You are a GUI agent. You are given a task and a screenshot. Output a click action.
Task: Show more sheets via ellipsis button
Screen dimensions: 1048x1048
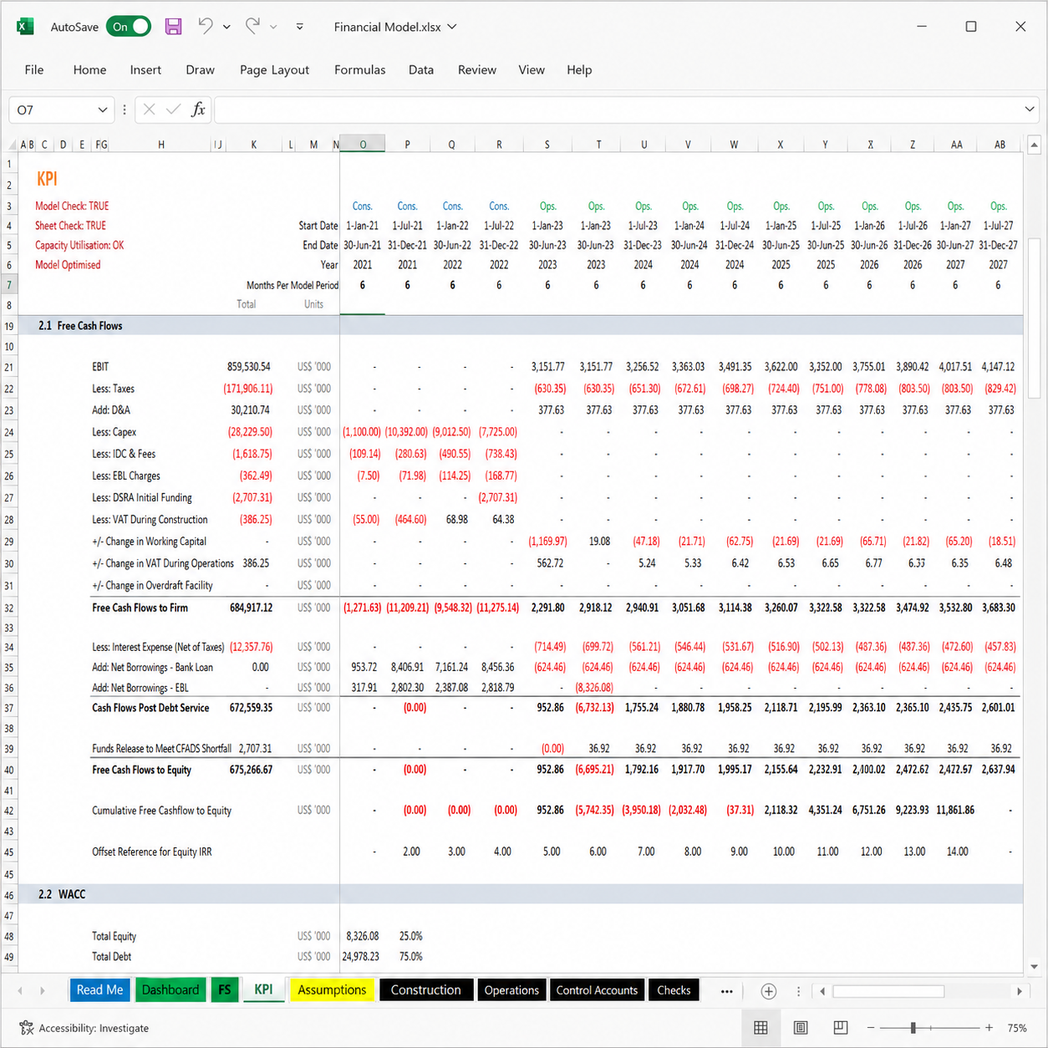point(726,991)
